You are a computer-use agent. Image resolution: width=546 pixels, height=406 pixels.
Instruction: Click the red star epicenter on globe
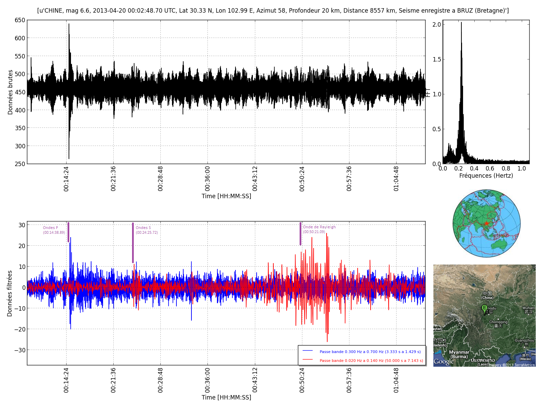click(x=486, y=224)
